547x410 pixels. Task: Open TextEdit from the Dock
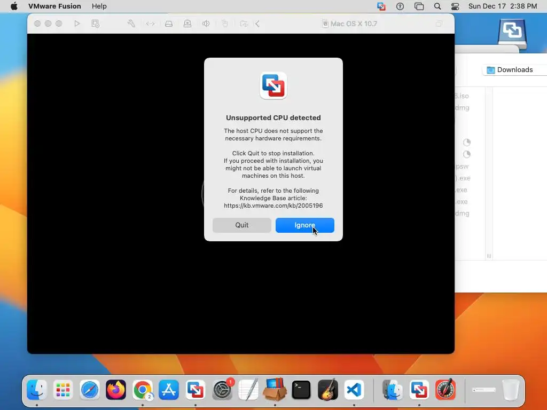click(248, 389)
